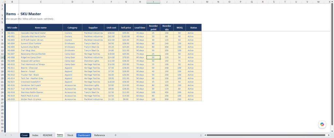Switch to the Cover sheet tab

25,135
